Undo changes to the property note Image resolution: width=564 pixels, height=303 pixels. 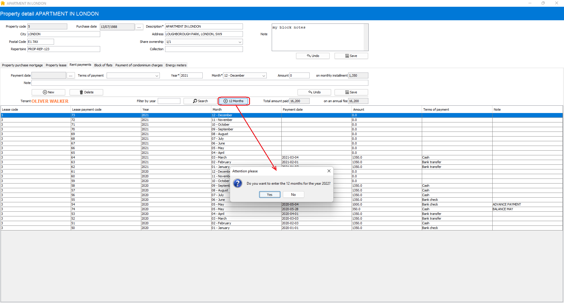[x=313, y=56]
